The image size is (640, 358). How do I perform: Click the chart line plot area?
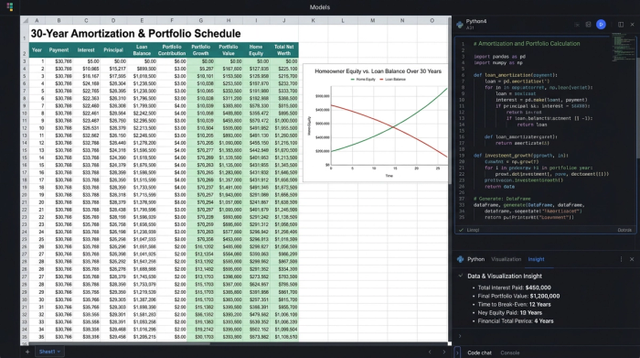389,125
